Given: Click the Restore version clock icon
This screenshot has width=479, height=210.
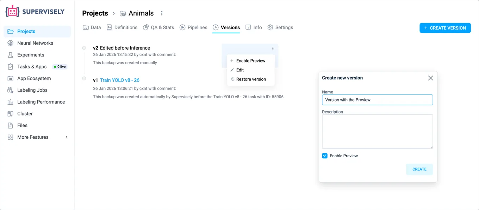Looking at the screenshot, I should (232, 79).
